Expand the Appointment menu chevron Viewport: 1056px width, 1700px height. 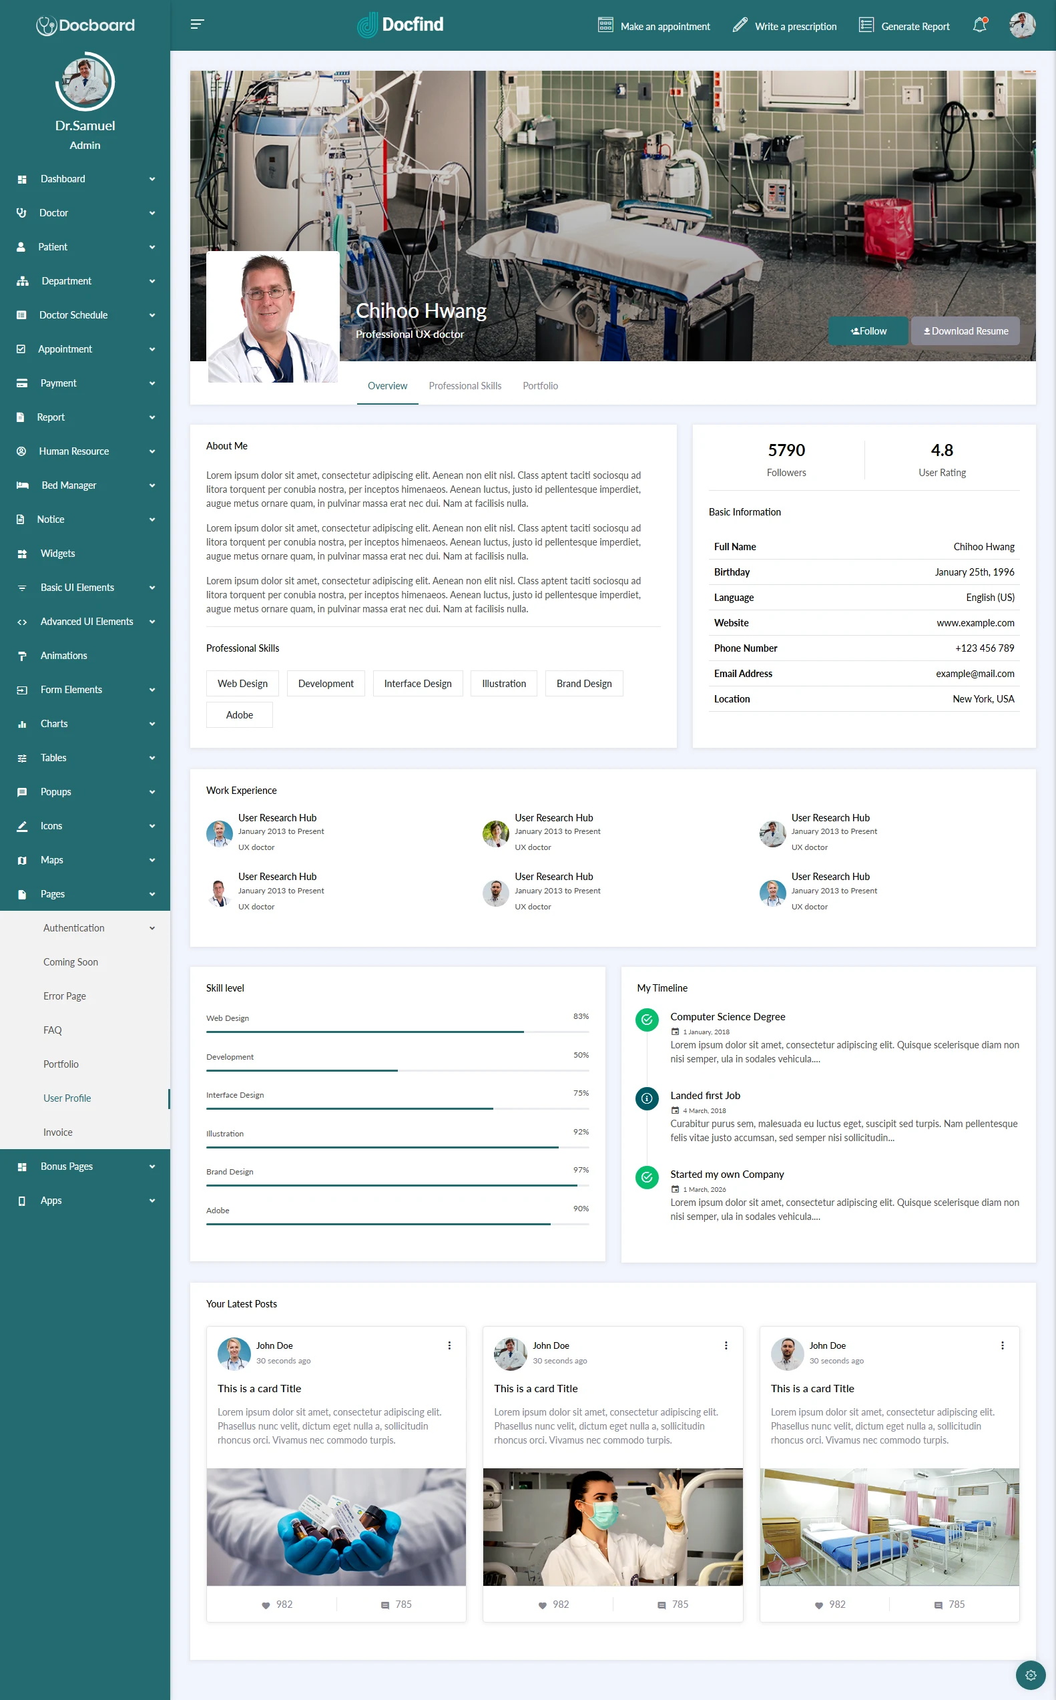(x=152, y=349)
